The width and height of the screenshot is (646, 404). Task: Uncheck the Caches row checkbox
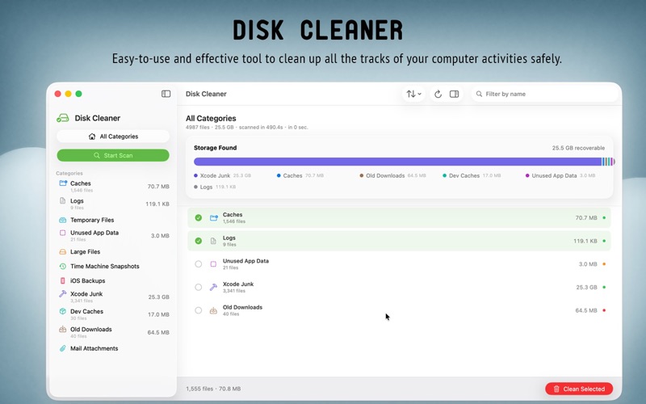pyautogui.click(x=199, y=217)
